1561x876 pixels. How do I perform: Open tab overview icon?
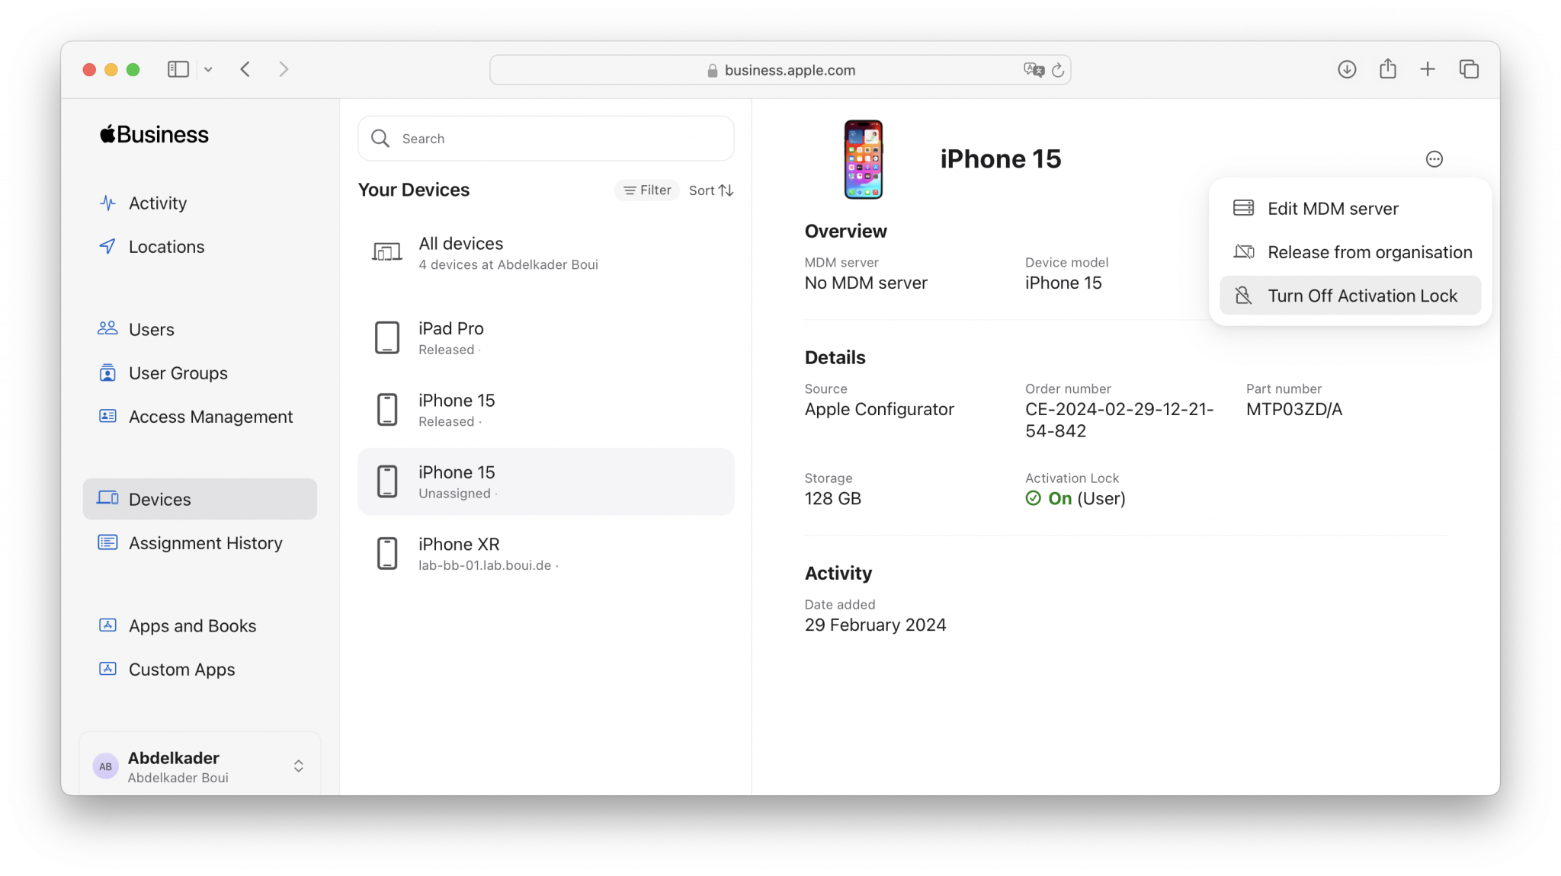click(x=1469, y=69)
